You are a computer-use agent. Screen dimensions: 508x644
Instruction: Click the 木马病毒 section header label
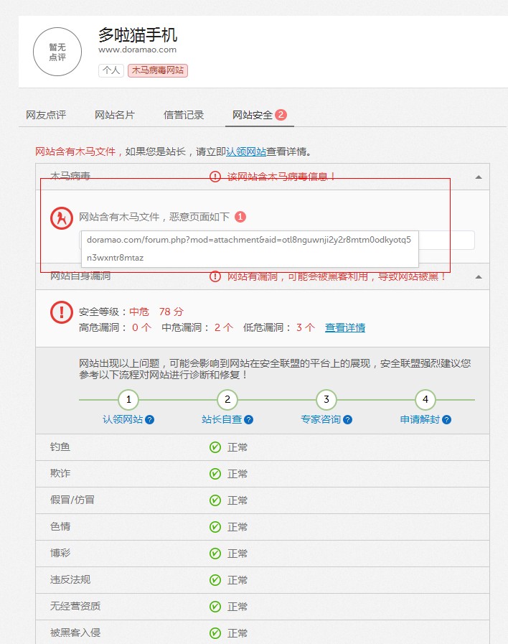(70, 176)
